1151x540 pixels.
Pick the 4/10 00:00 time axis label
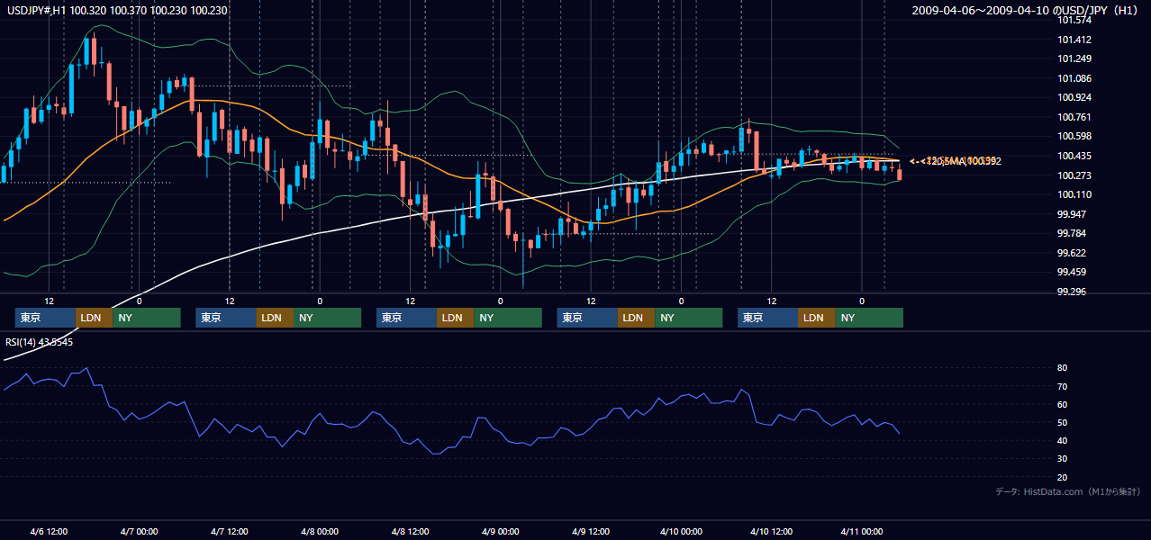681,531
